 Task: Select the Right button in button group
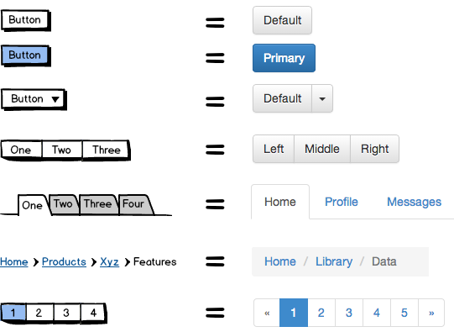pos(374,149)
